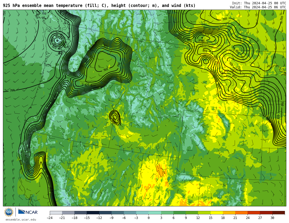Click the -12 colorbar tick label

coord(99,218)
